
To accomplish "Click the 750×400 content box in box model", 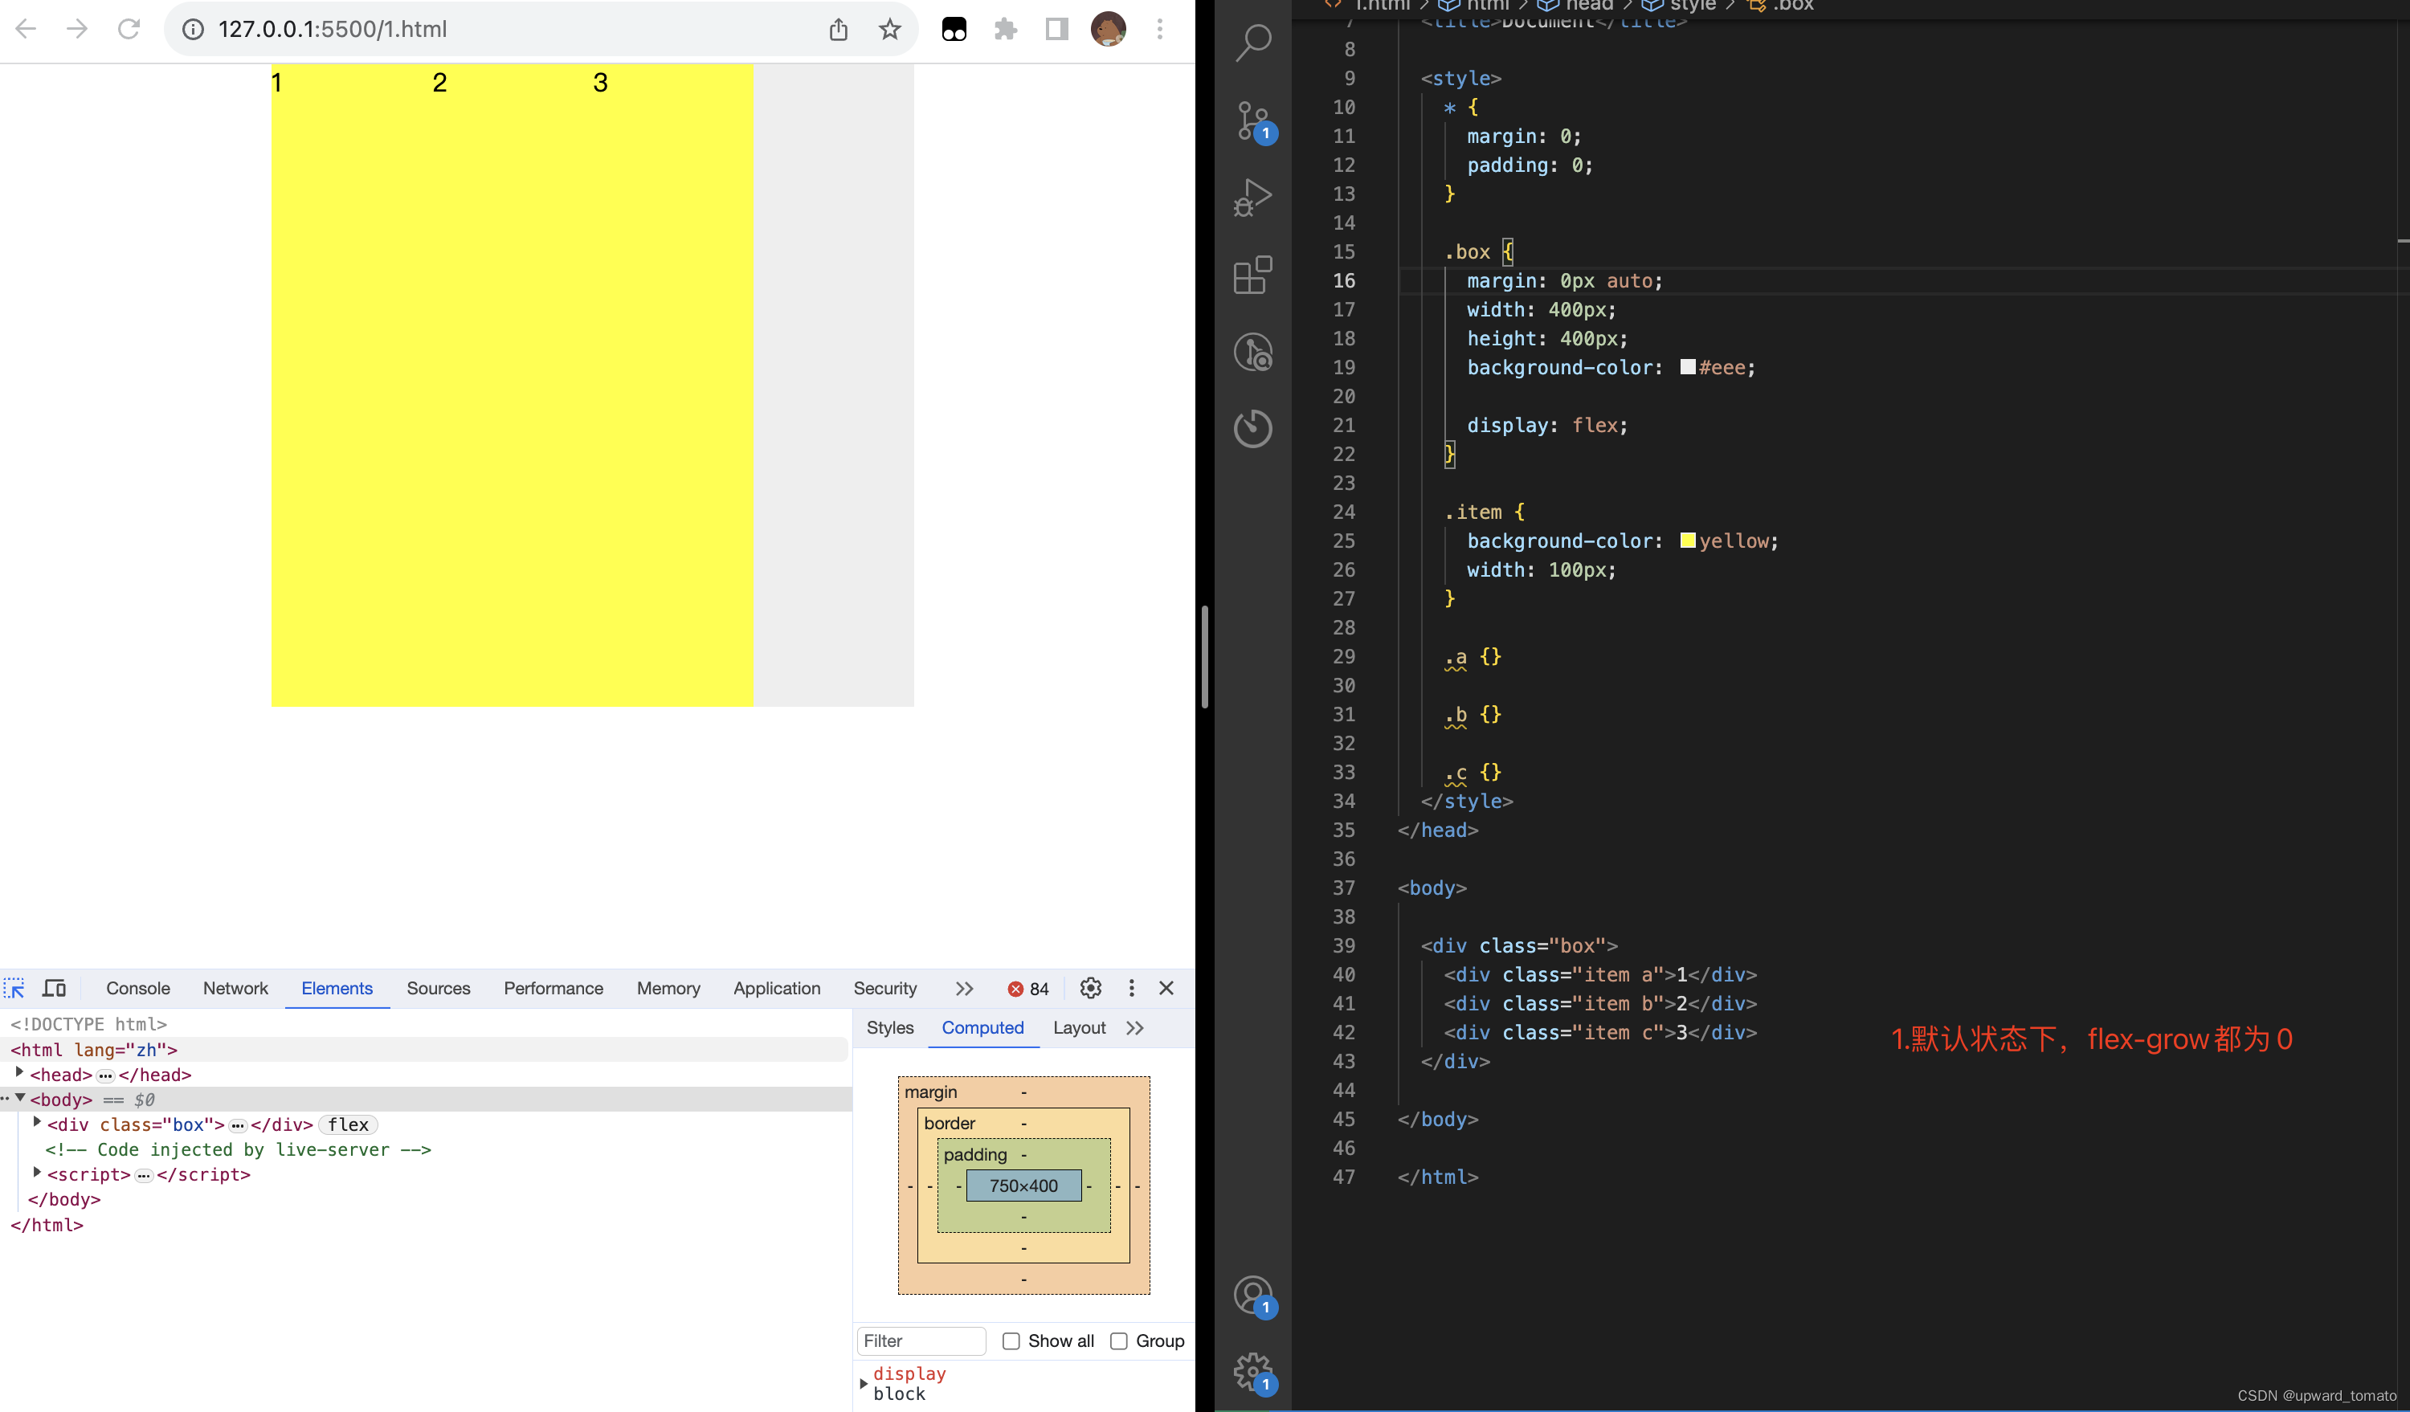I will click(1023, 1186).
